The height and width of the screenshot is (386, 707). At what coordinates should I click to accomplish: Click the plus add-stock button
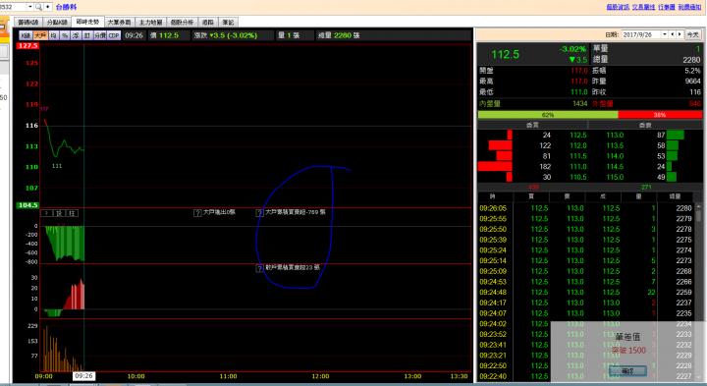click(x=47, y=7)
